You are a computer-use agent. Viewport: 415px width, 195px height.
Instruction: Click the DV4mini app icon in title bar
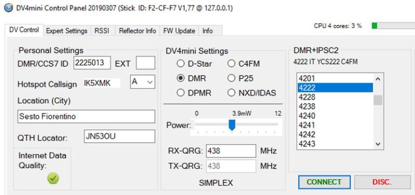click(x=8, y=8)
